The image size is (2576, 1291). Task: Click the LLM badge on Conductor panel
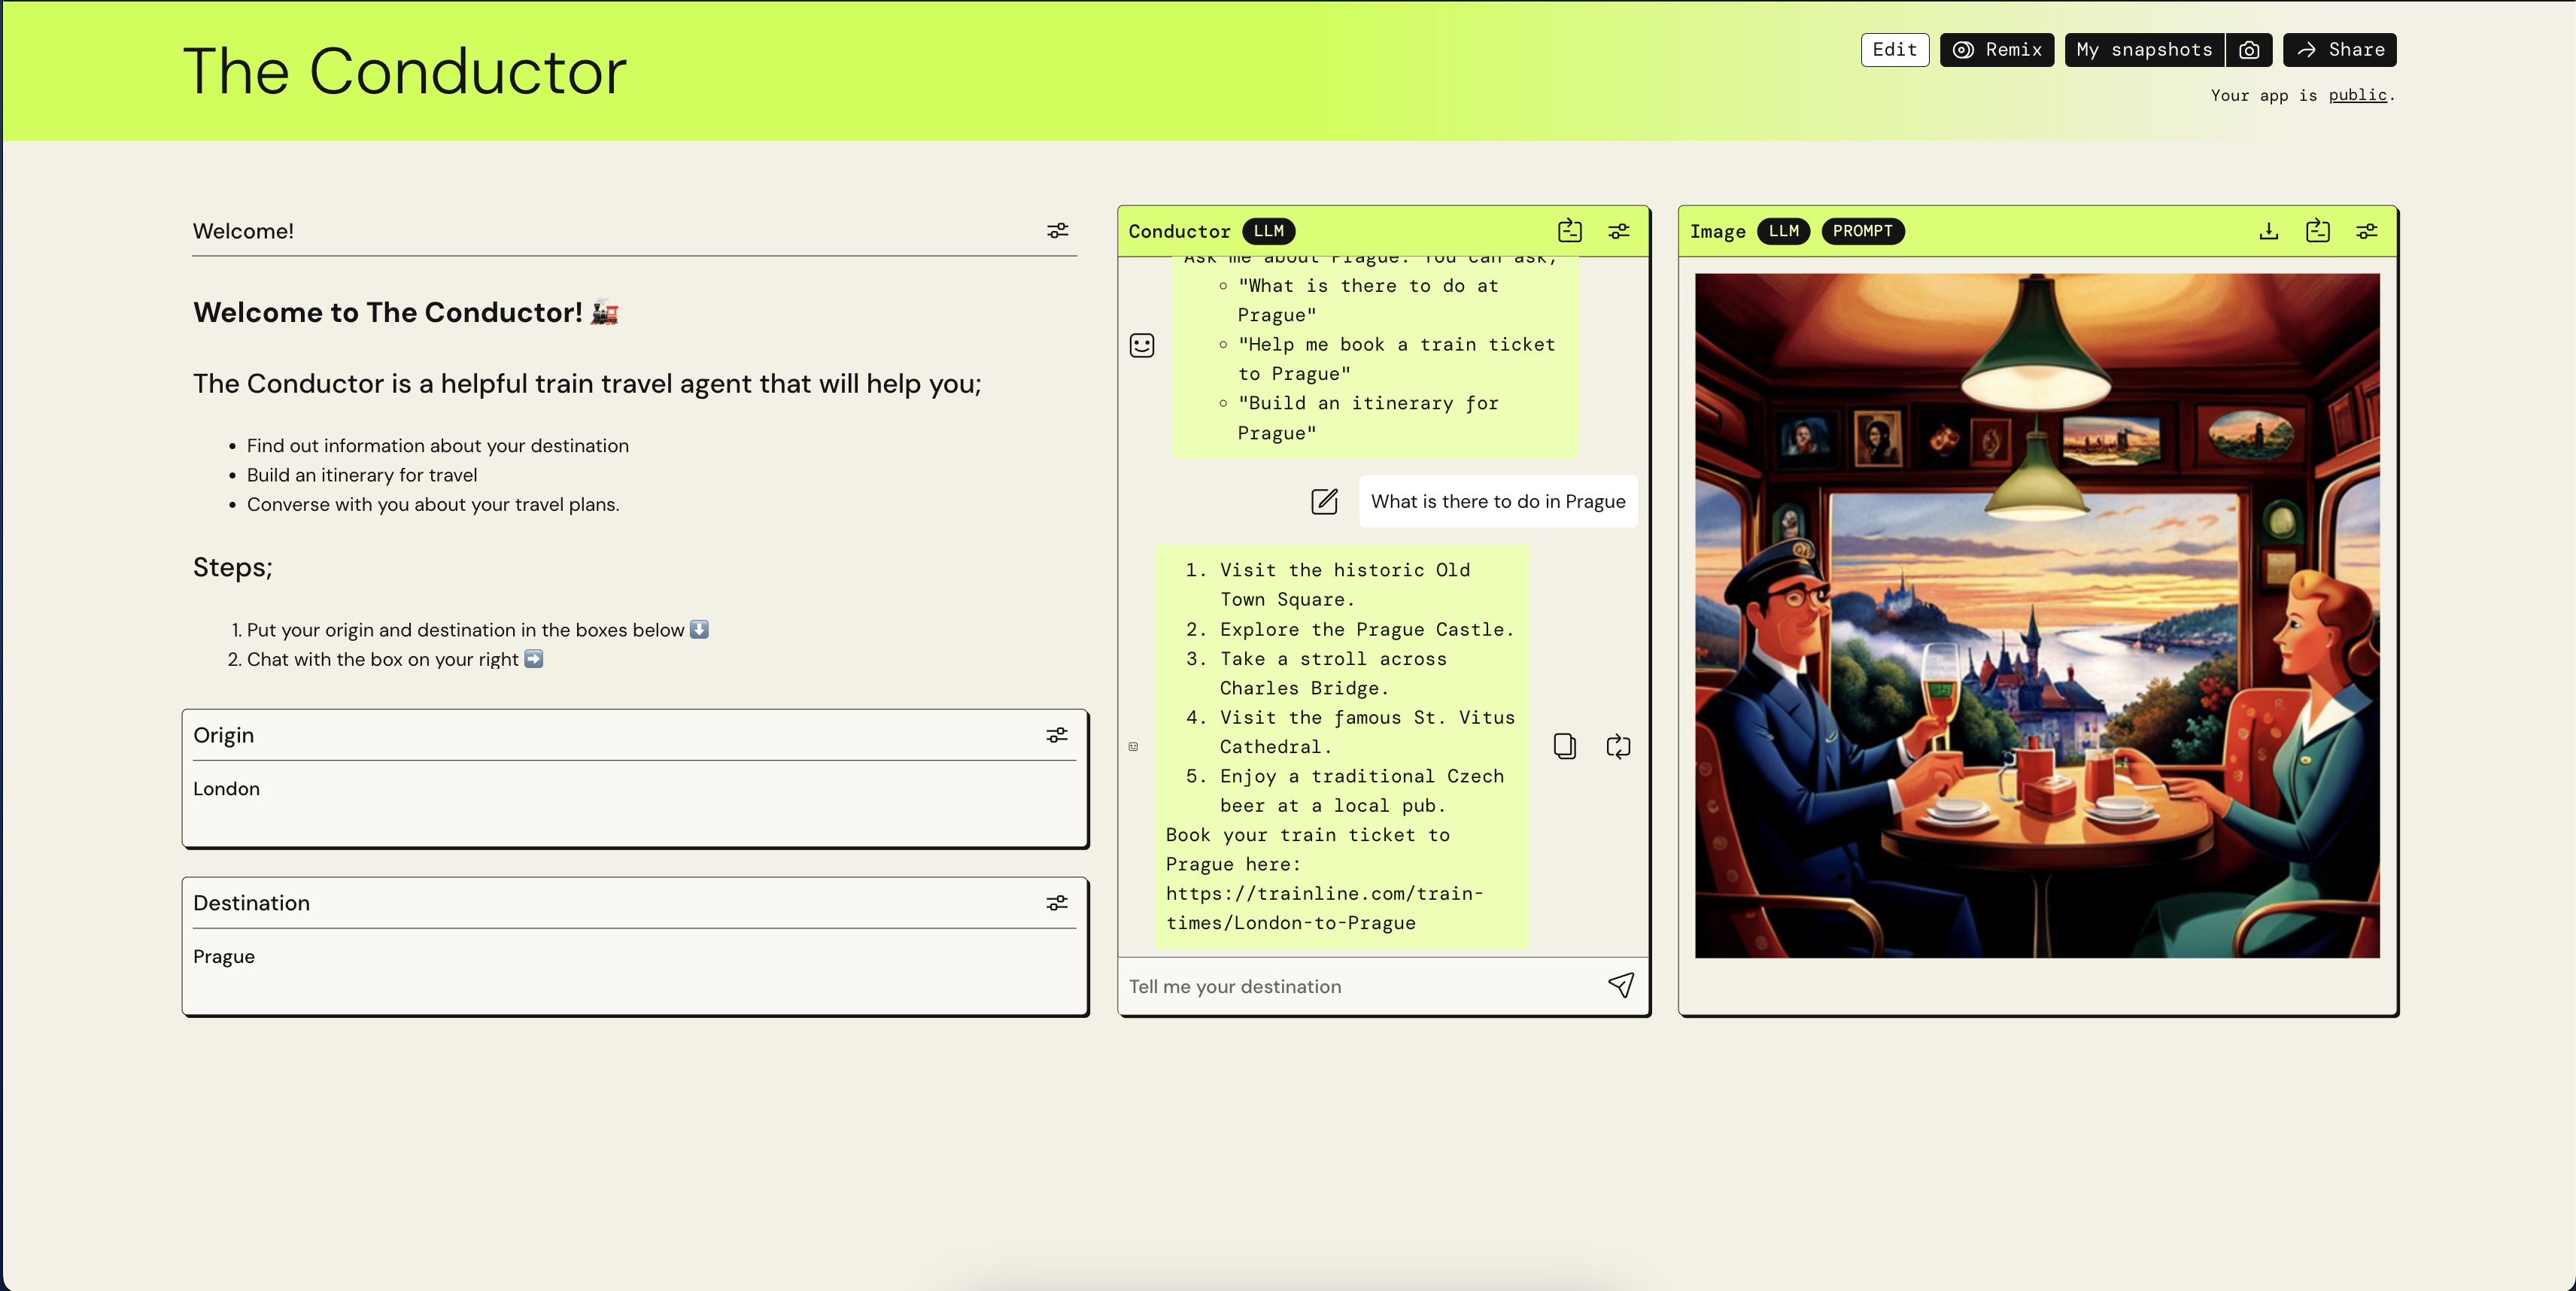[x=1268, y=231]
